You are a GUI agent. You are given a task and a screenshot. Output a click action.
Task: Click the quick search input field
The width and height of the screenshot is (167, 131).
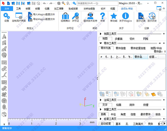[97, 3]
